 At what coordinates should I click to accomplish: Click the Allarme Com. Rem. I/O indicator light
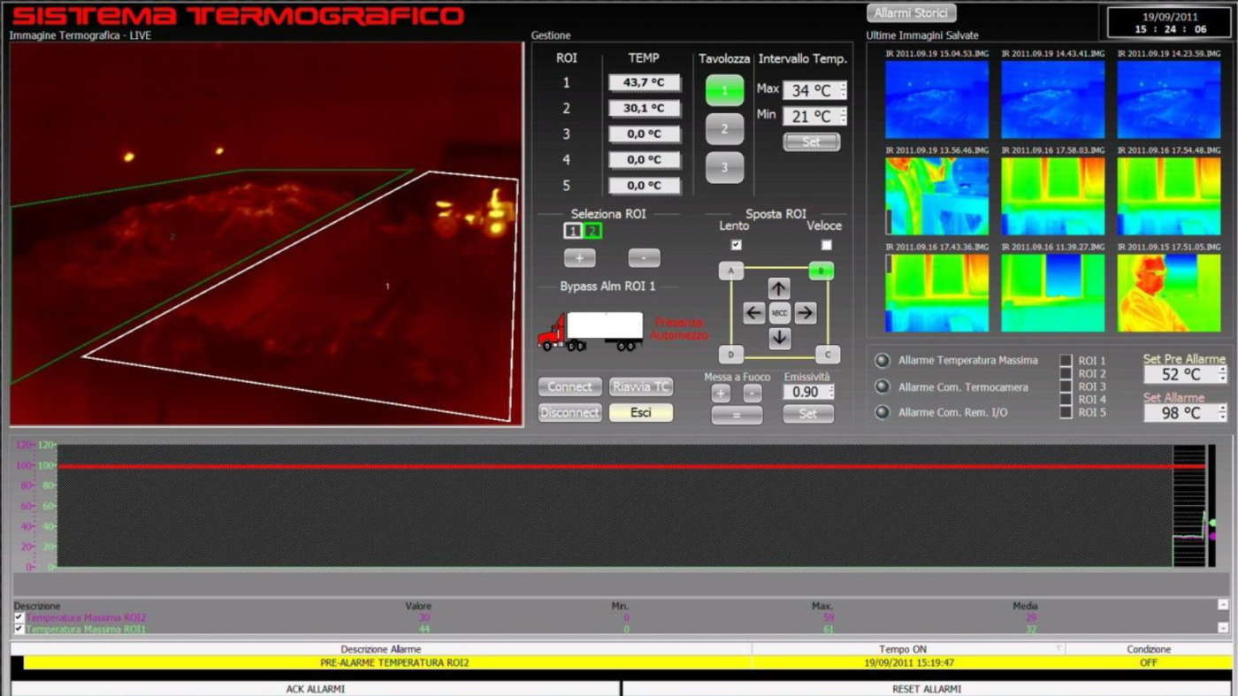pos(883,412)
